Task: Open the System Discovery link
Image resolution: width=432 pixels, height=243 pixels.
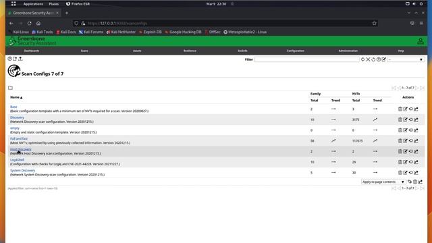Action: [x=22, y=171]
